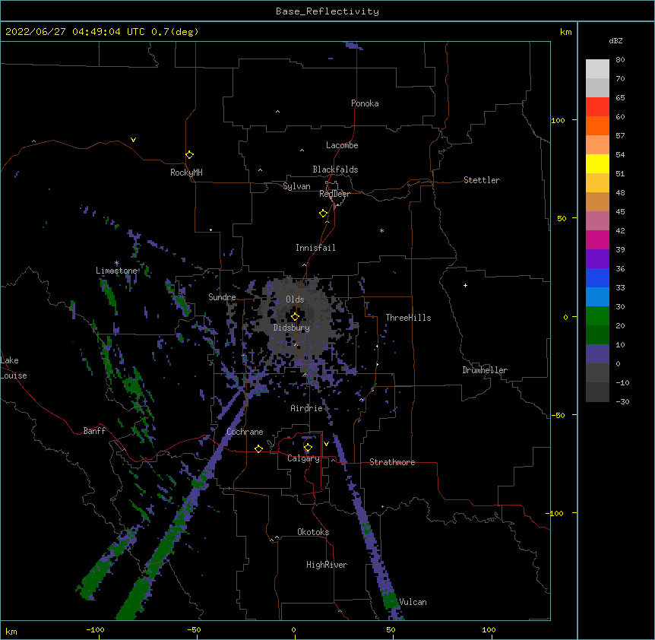Select the Cochrane town label

pos(245,432)
